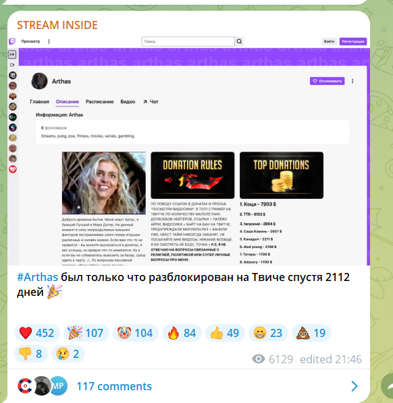Viewport: 393px width, 403px height.
Task: Click the search magnifier icon in screenshot
Action: (239, 41)
